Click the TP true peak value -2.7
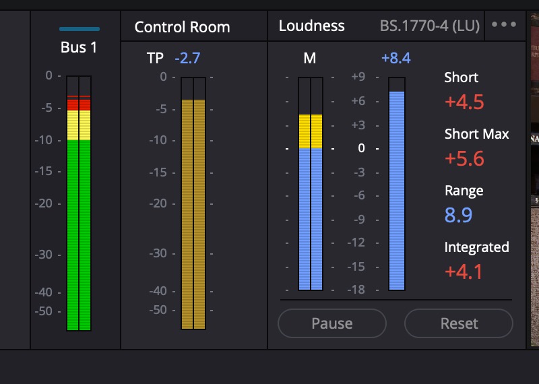Screen dimensions: 539x384 (x=187, y=58)
